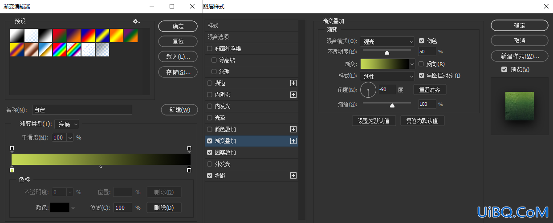The height and width of the screenshot is (223, 553).
Task: Enable the 描边 checkbox
Action: coord(210,83)
